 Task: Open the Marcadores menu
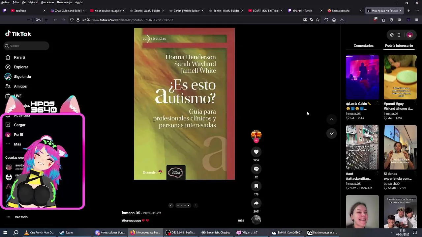click(x=47, y=2)
